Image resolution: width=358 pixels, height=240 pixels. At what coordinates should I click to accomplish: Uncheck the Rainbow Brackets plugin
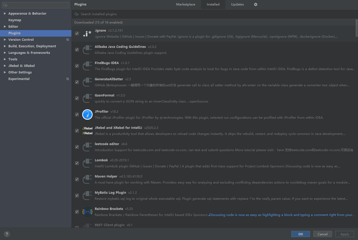tap(77, 212)
